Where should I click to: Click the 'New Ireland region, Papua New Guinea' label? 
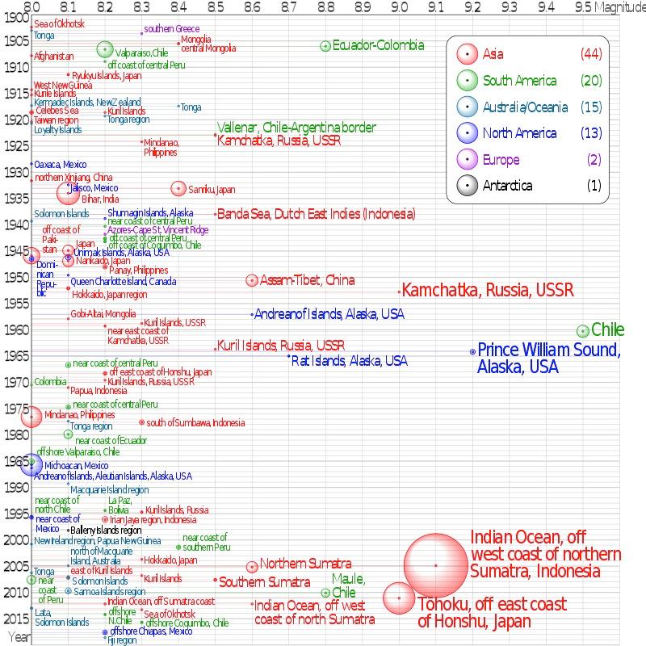98,541
